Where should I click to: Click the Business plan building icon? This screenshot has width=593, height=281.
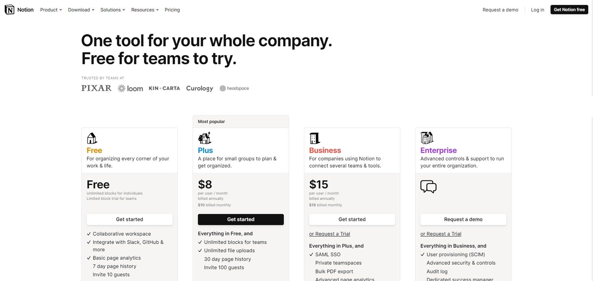coord(315,138)
